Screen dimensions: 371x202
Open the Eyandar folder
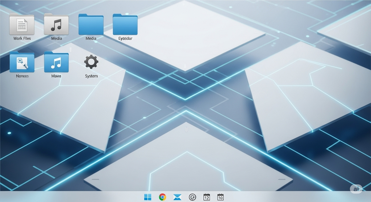click(x=125, y=24)
